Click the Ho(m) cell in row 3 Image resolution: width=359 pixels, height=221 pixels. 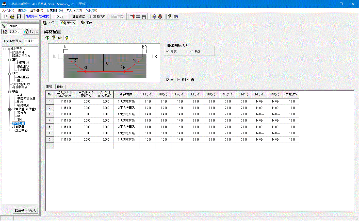point(179,114)
